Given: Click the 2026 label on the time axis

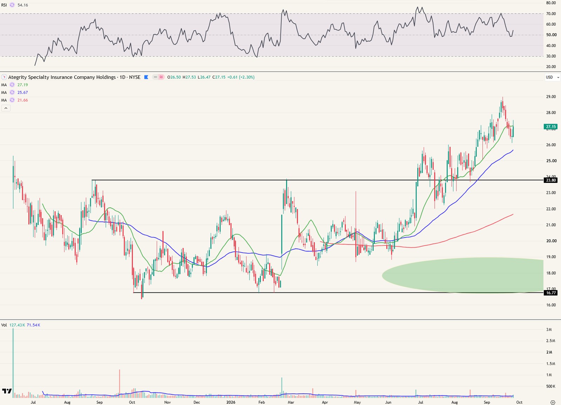Looking at the screenshot, I should (x=231, y=402).
